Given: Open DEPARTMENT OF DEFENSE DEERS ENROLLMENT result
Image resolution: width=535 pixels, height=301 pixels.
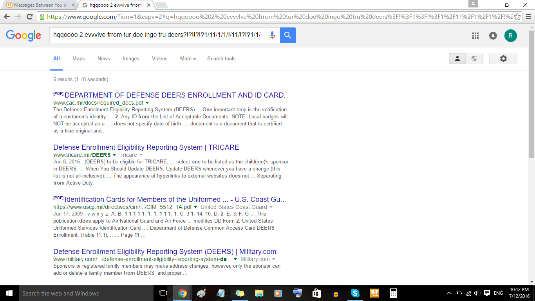Looking at the screenshot, I should pyautogui.click(x=176, y=95).
